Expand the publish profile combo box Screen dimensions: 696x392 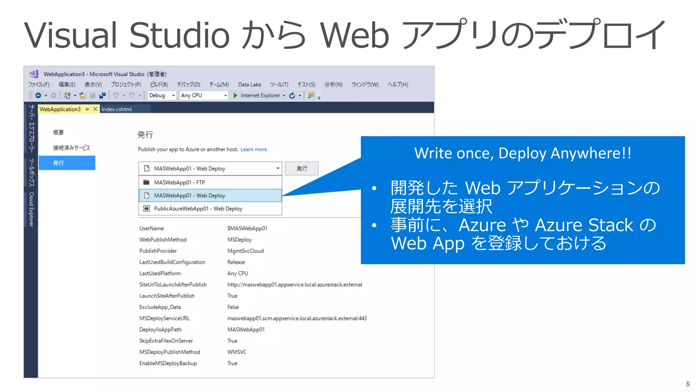click(278, 168)
